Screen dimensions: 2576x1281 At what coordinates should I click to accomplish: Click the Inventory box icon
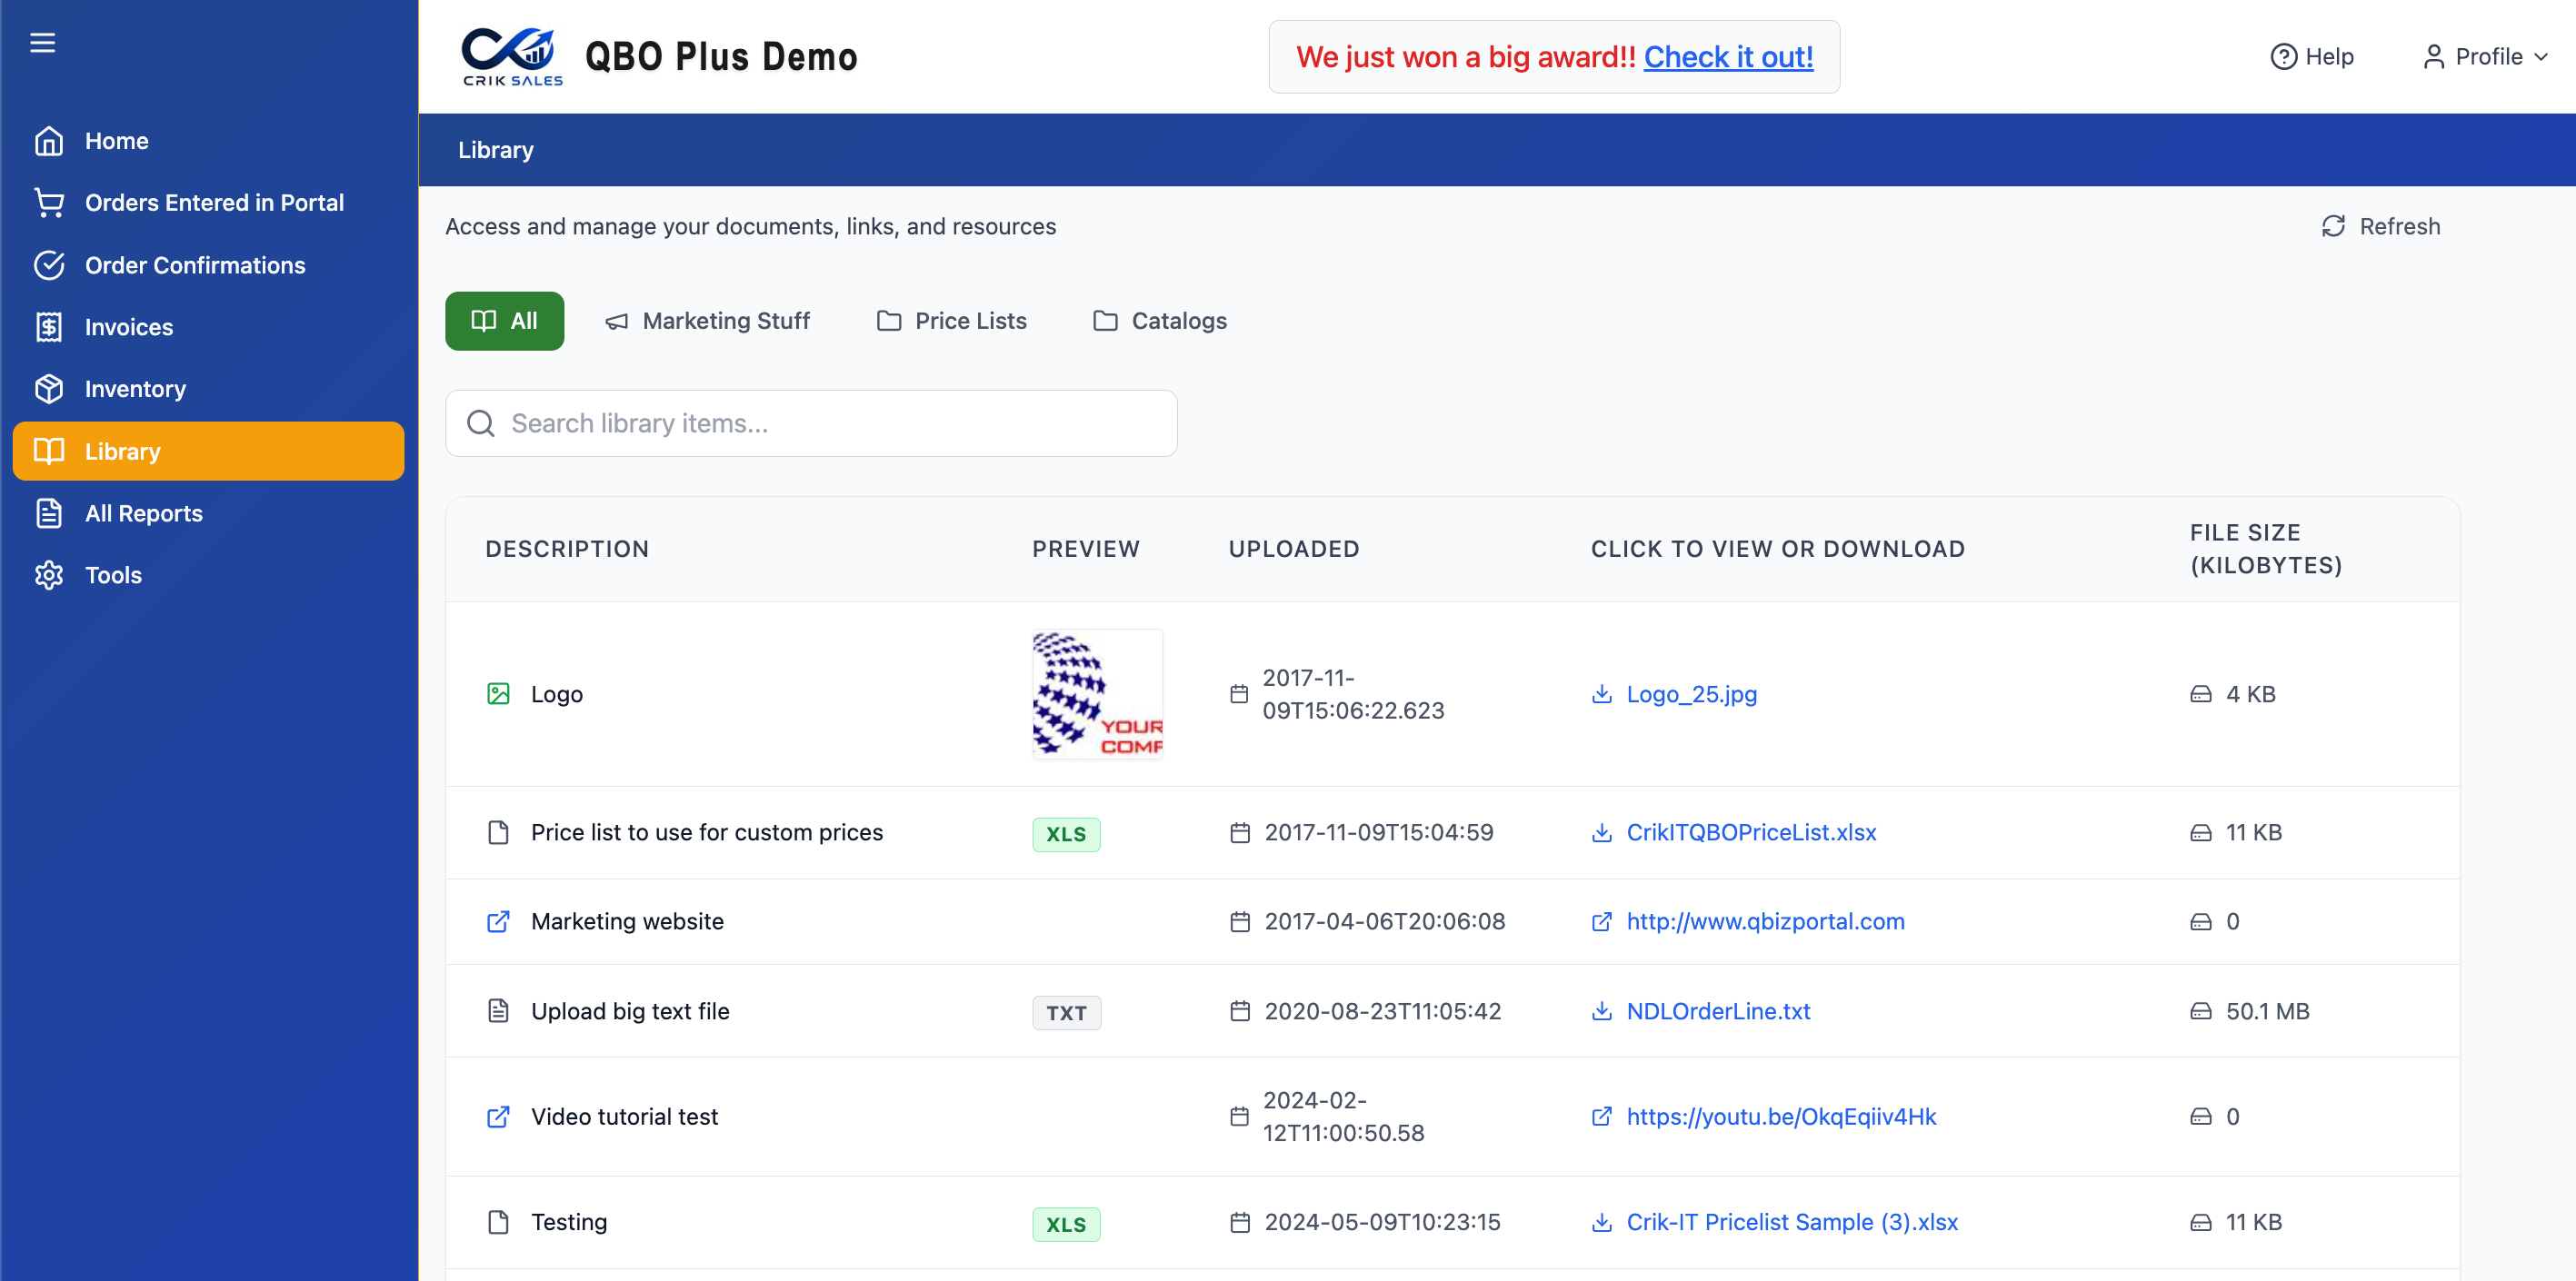tap(49, 389)
